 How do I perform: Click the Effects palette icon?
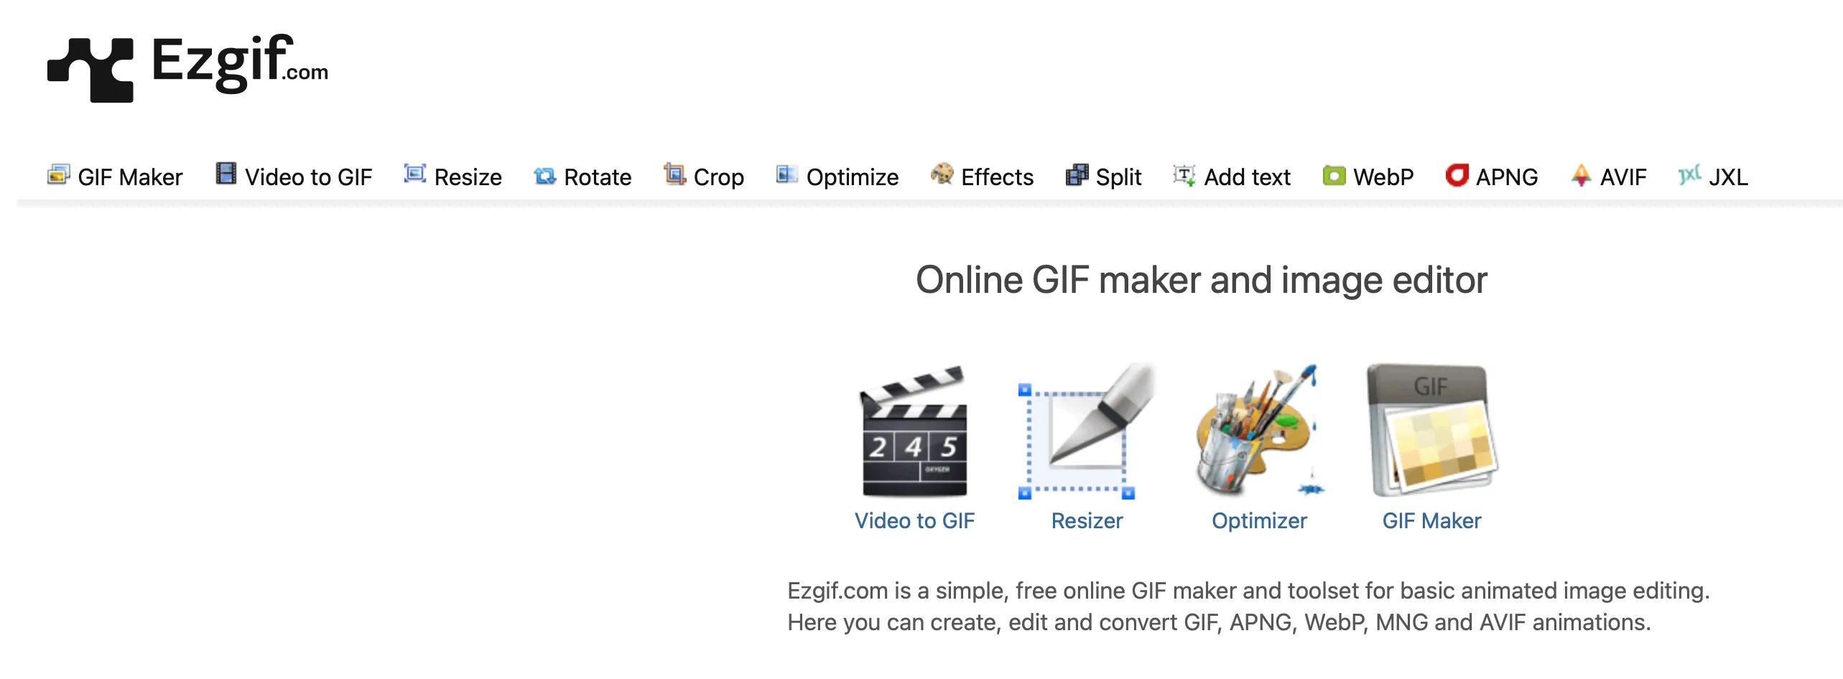coord(942,174)
